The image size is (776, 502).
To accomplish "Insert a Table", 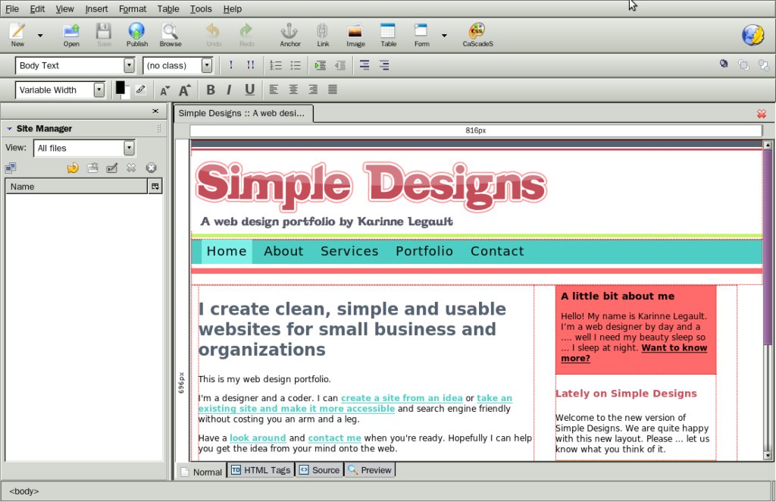I will (388, 35).
